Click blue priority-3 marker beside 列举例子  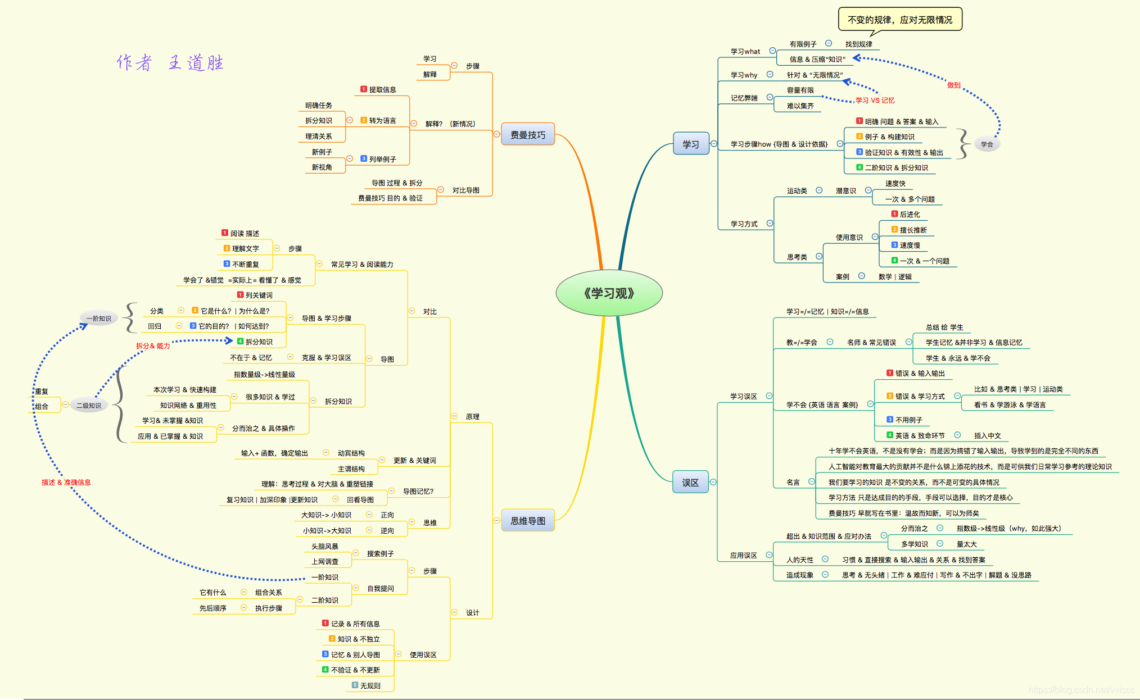(364, 159)
